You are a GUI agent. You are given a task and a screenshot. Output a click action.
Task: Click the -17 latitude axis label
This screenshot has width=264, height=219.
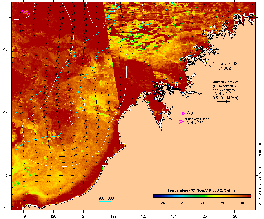click(x=5, y=112)
